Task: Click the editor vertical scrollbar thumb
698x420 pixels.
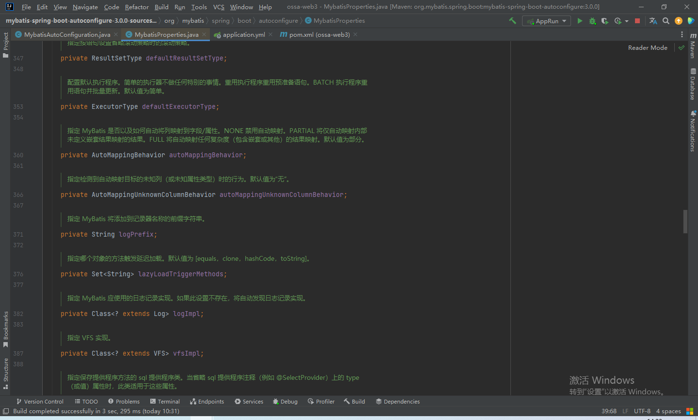Action: coord(685,222)
